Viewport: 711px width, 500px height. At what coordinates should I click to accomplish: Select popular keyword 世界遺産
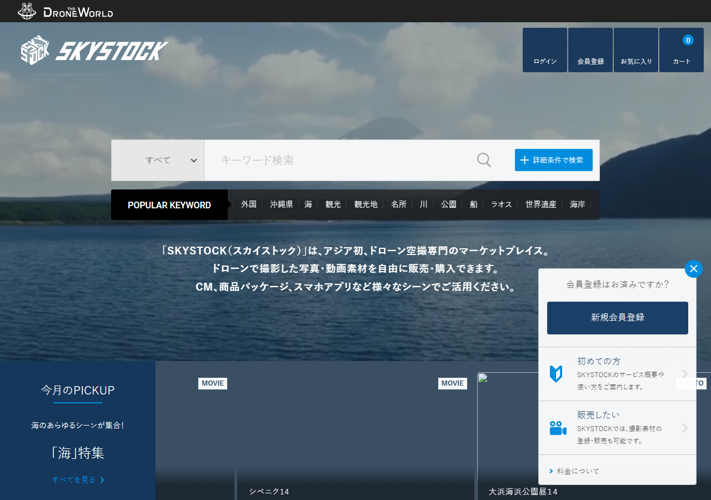[541, 204]
